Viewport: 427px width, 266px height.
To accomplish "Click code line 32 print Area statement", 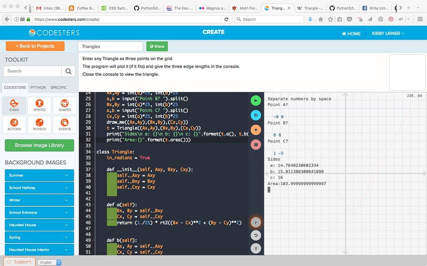I will (149, 140).
